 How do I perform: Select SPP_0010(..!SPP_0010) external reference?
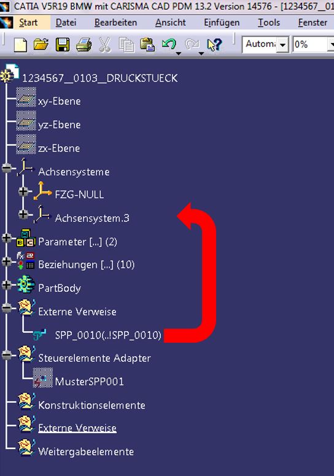108,335
